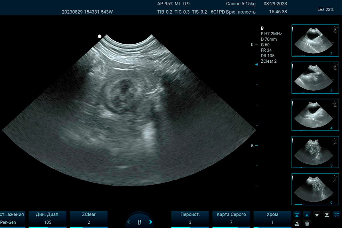Screen dimensions: 342x228
Task: Select the B mode center tab
Action: coord(140,222)
